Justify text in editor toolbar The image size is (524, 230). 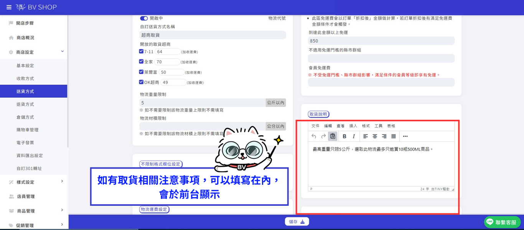(394, 136)
